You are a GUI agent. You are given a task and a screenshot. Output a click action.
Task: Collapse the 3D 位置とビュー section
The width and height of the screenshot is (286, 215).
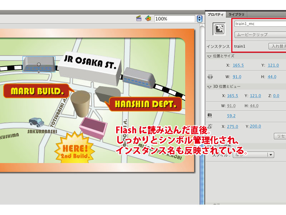(209, 86)
